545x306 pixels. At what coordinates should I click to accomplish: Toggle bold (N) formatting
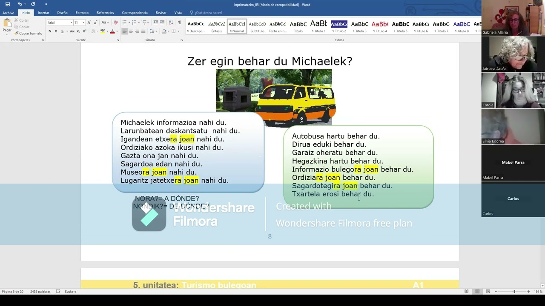(50, 31)
